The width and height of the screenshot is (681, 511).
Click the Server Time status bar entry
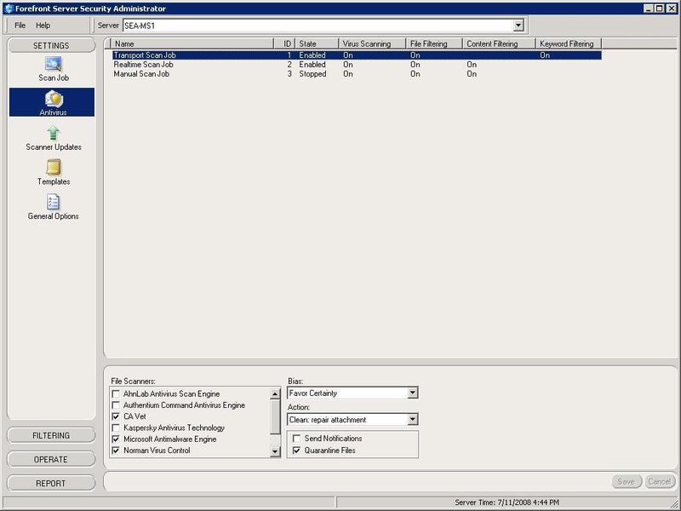tap(506, 502)
